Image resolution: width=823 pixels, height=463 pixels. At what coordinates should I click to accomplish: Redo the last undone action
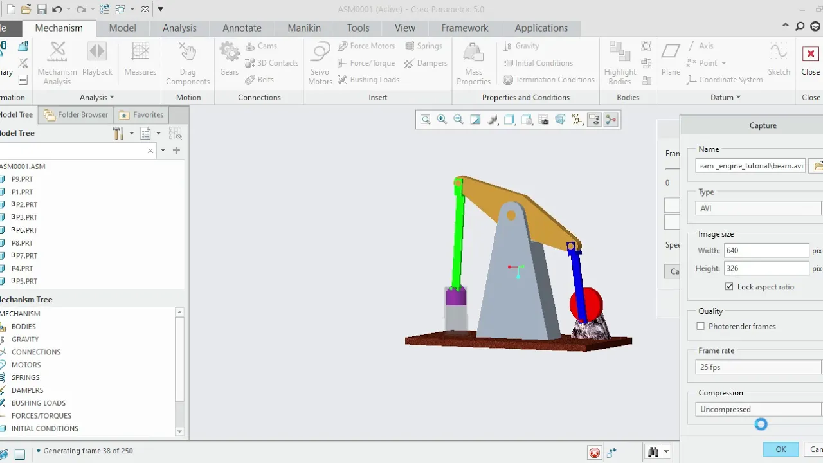tap(81, 9)
